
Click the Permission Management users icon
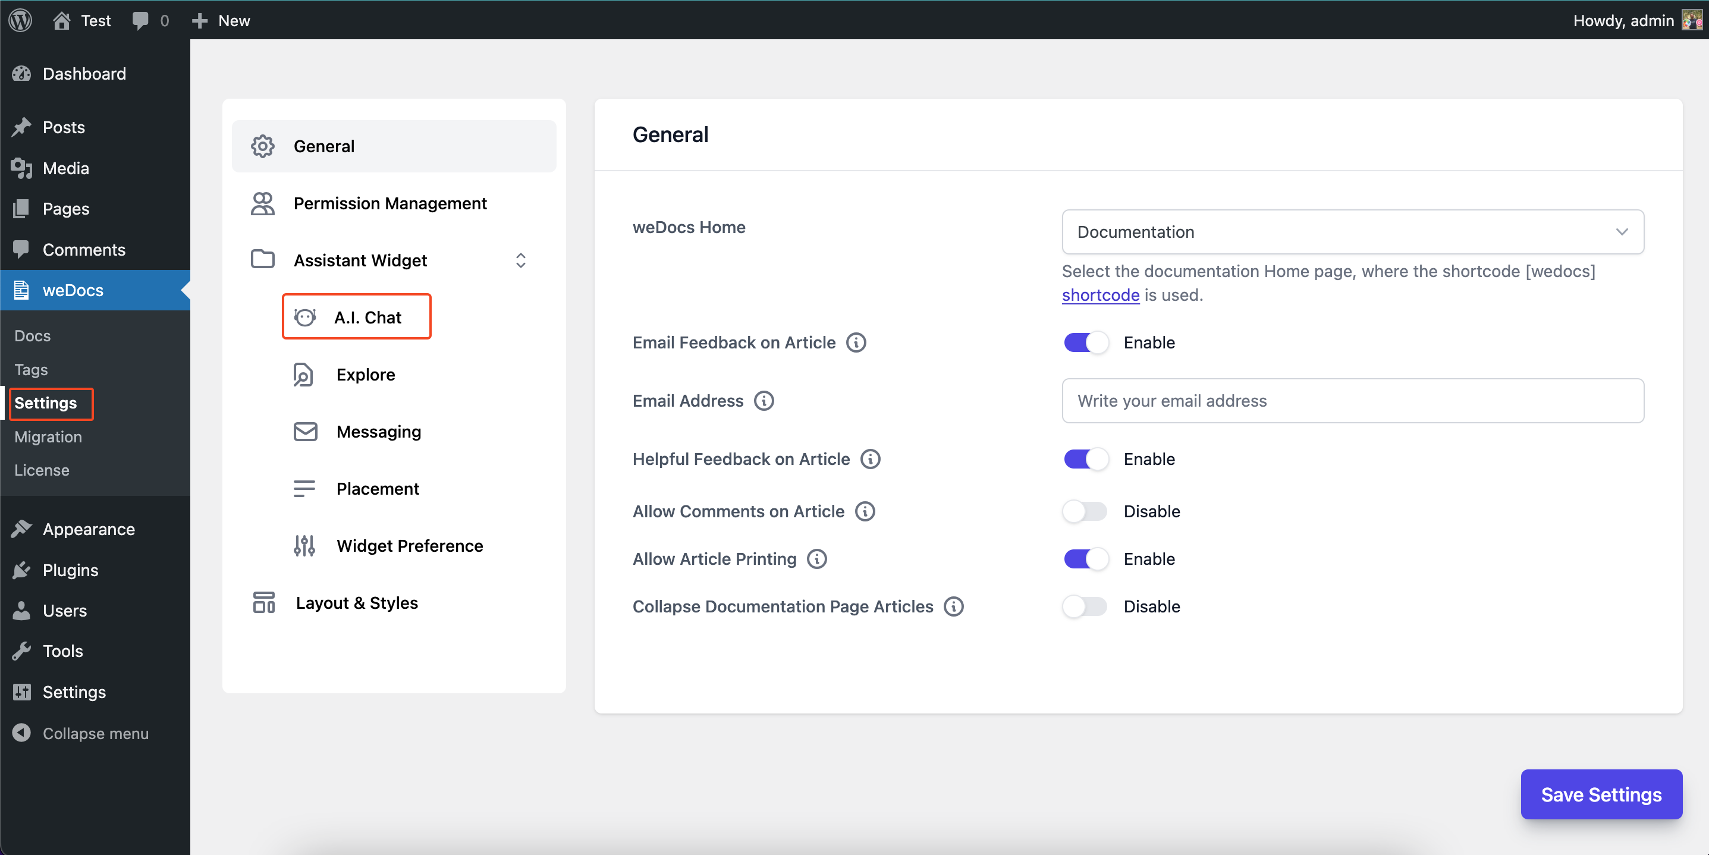click(x=263, y=203)
